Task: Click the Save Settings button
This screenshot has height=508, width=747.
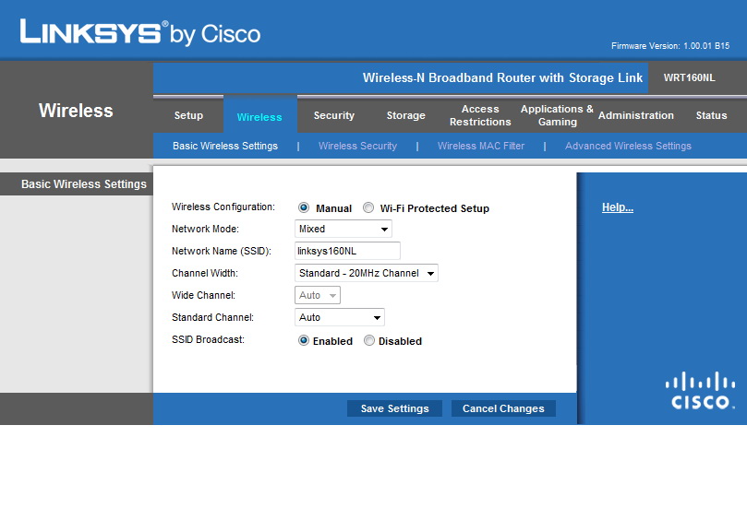Action: coord(394,408)
